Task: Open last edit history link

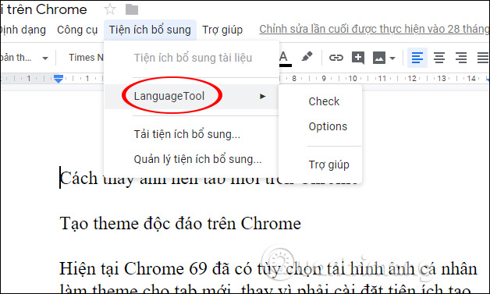Action: (374, 29)
